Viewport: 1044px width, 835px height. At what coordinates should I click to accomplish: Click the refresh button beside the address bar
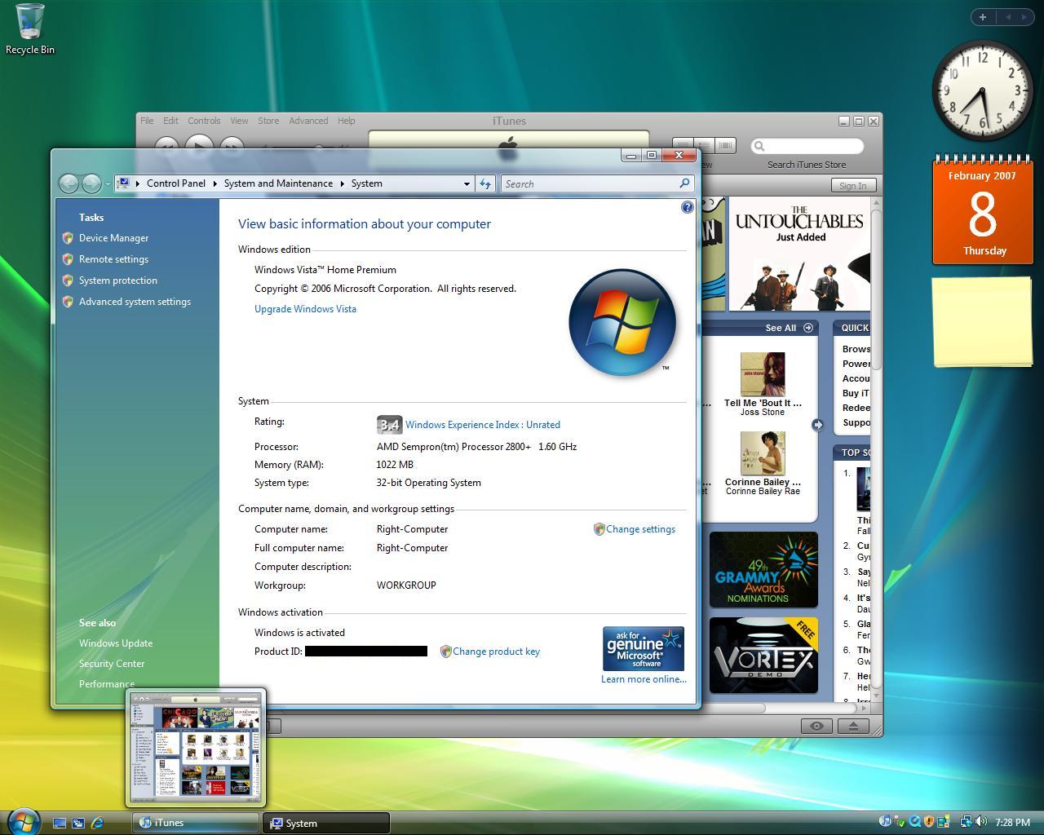[485, 184]
